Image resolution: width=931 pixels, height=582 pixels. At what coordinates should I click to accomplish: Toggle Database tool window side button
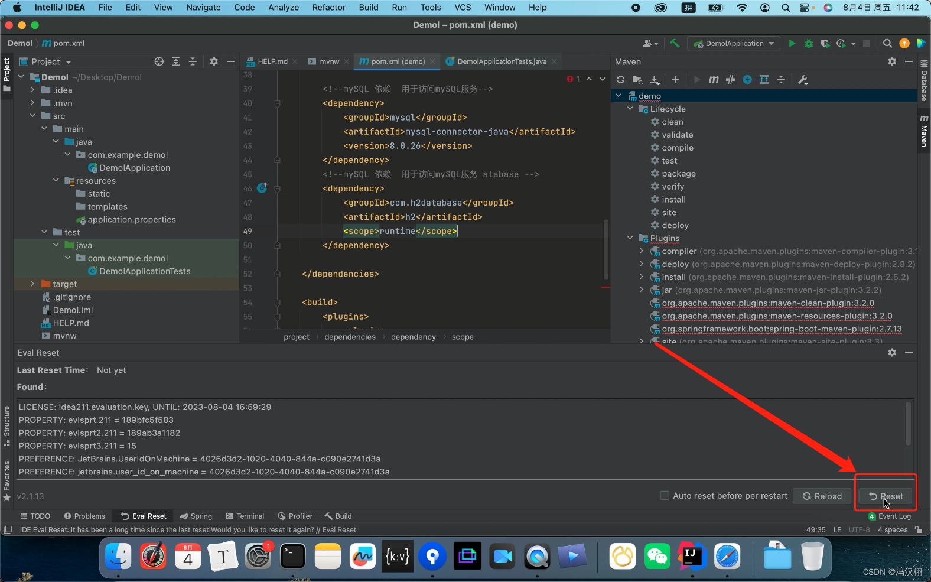click(x=924, y=81)
